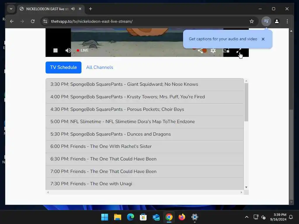Viewport: 299px width, 224px height.
Task: Select the TV Schedule tab
Action: [x=63, y=67]
